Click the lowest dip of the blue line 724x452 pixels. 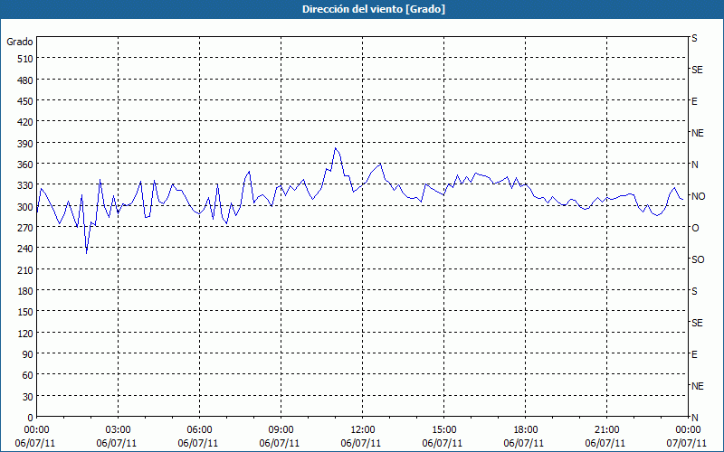click(87, 253)
